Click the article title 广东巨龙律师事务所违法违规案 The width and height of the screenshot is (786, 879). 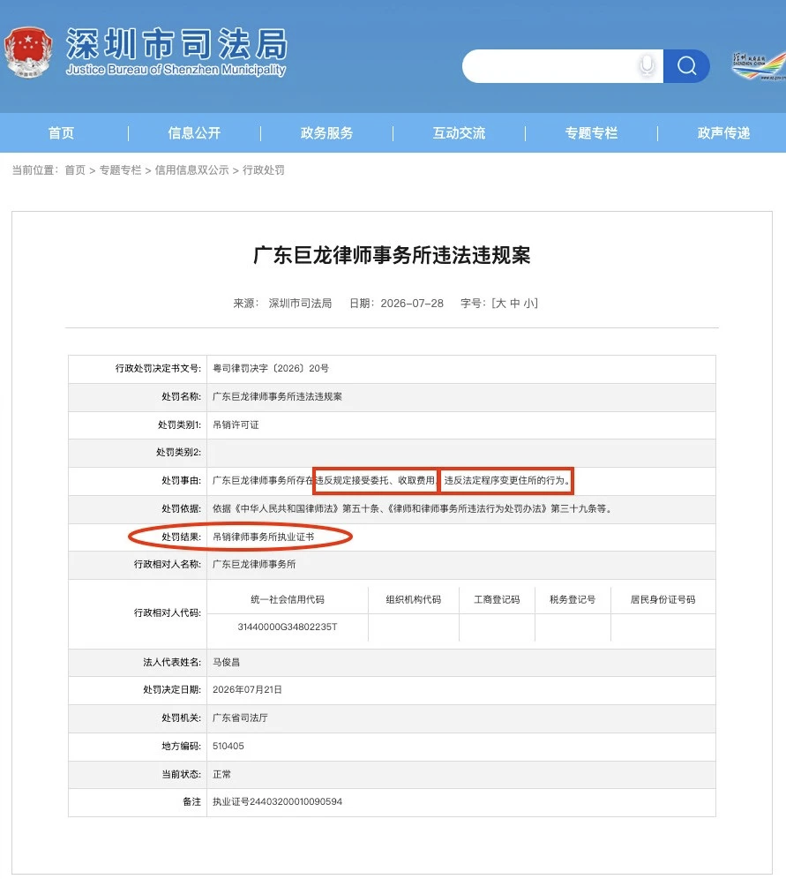coord(393,255)
